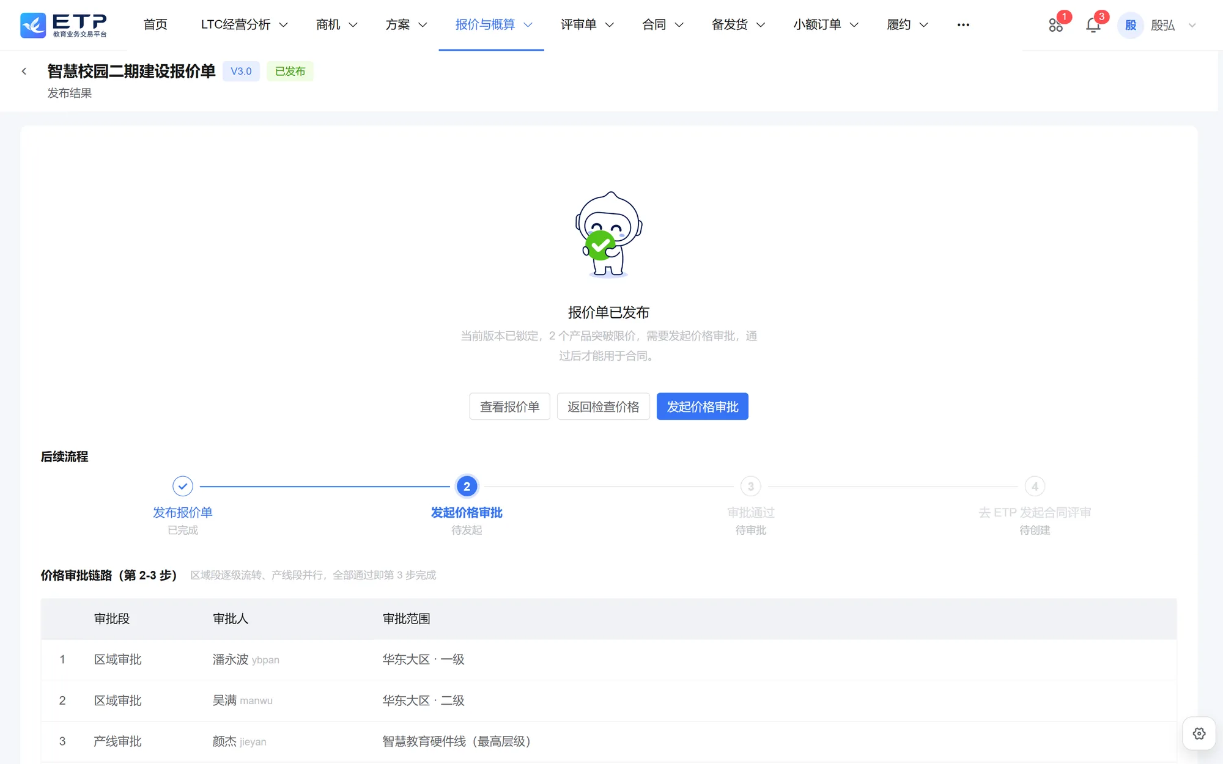The image size is (1223, 764).
Task: Click the 已发布 status tag
Action: pyautogui.click(x=290, y=72)
